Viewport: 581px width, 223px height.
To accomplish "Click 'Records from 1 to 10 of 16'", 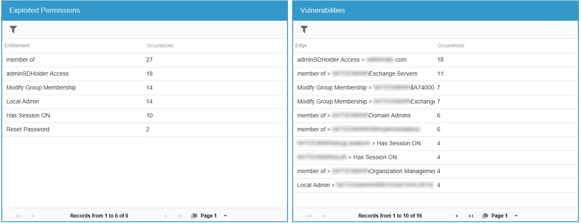I will click(x=390, y=216).
